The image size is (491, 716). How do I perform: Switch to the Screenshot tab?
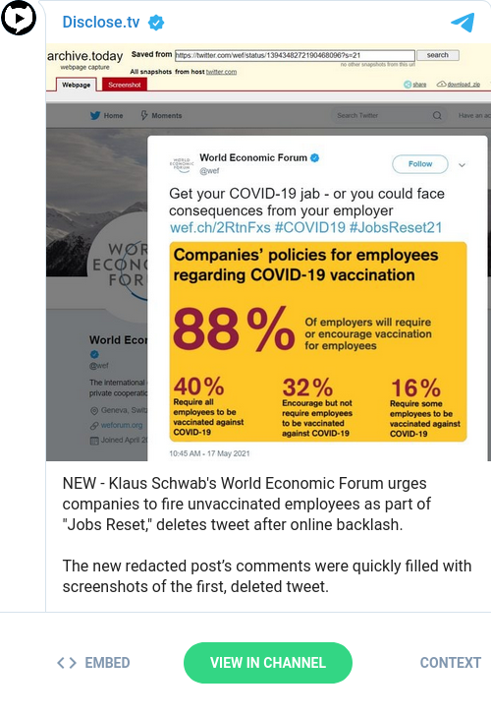[x=125, y=85]
